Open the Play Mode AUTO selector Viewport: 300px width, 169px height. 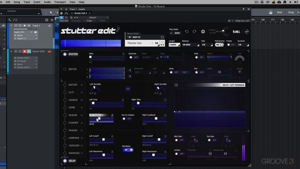(x=175, y=33)
